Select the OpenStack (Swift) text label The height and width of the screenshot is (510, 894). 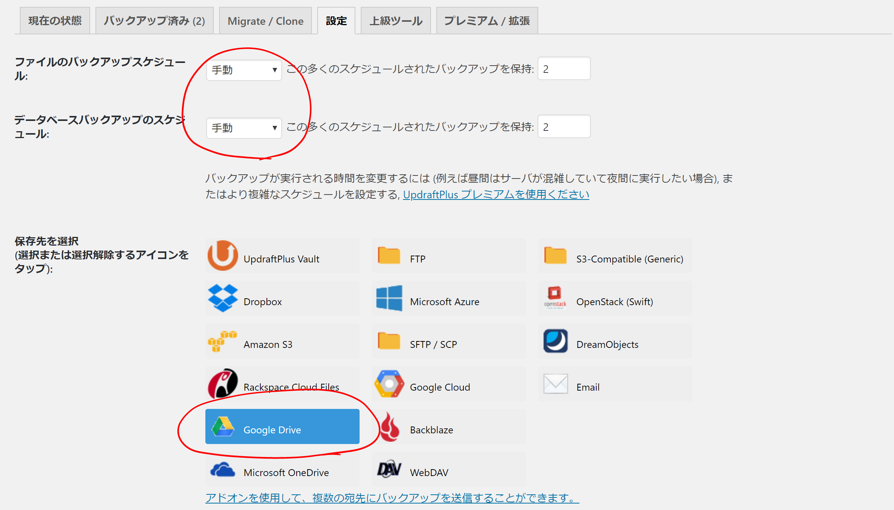pyautogui.click(x=615, y=302)
